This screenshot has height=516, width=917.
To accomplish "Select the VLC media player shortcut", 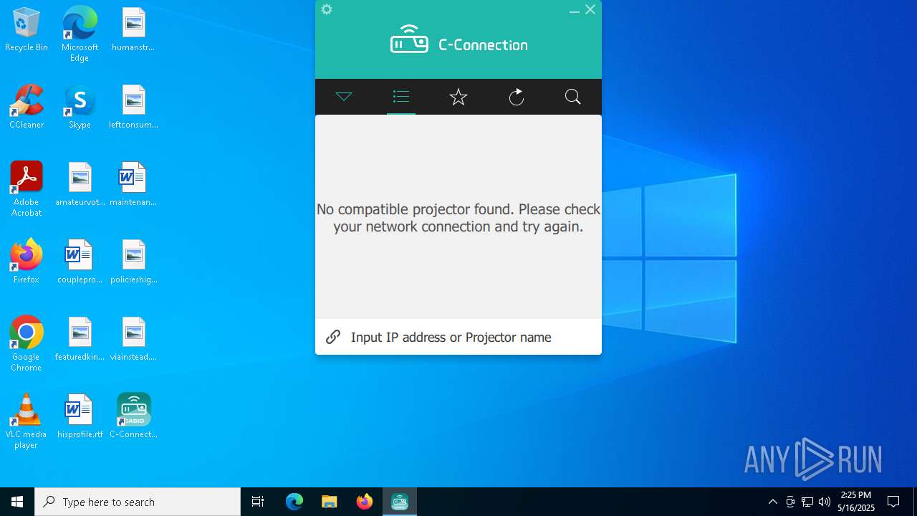I will 27,421.
